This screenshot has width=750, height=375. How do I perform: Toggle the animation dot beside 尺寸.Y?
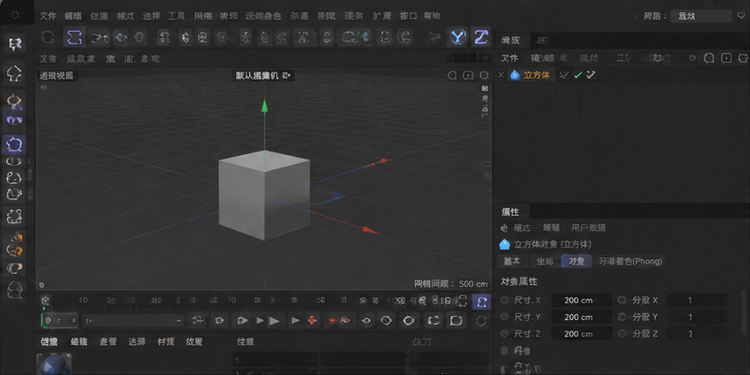[505, 317]
